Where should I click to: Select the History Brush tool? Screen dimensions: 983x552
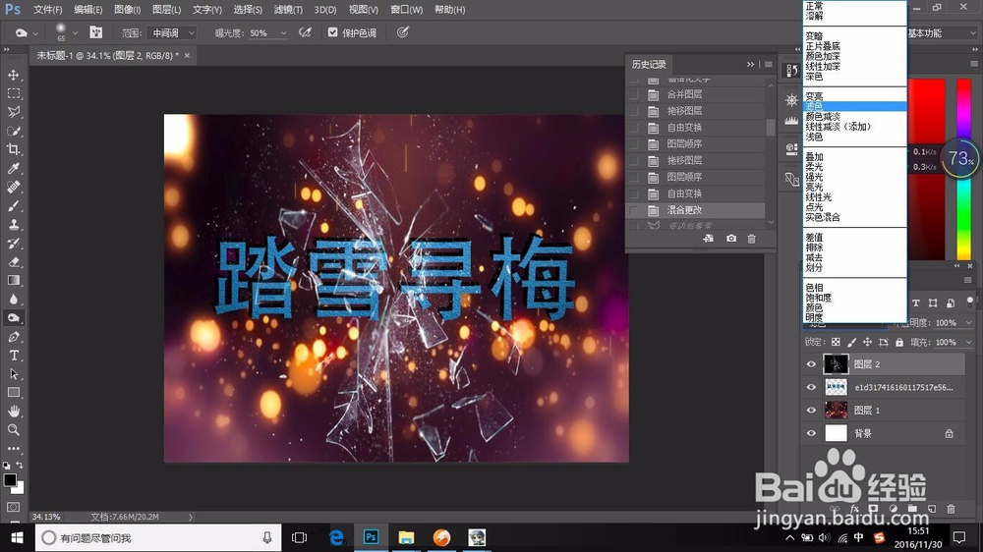point(13,244)
